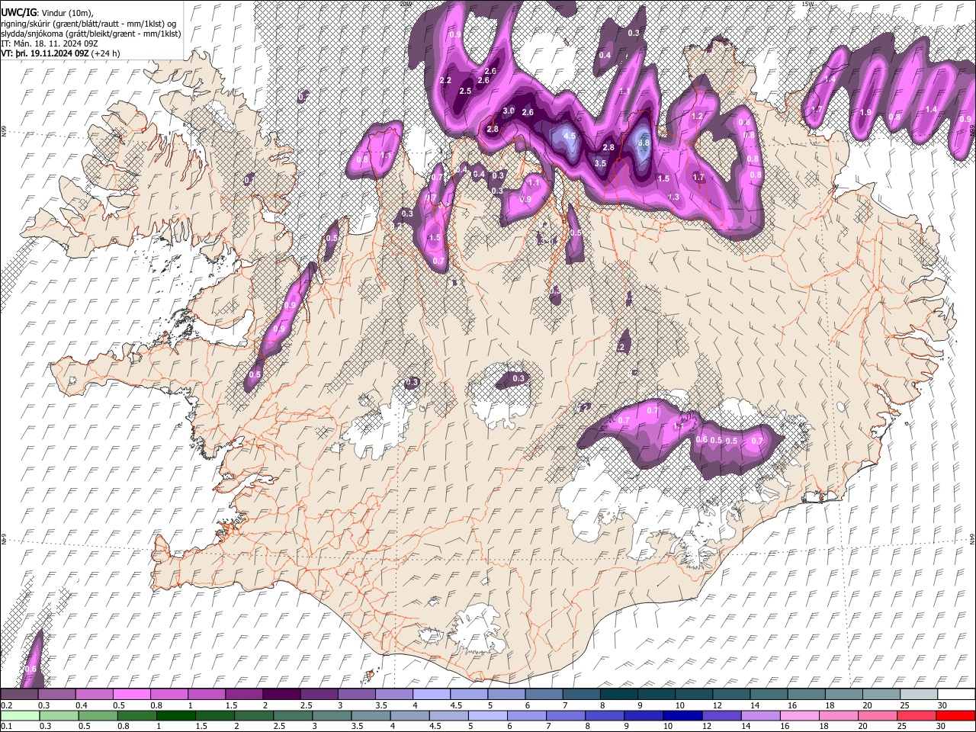Click the '3.5' precipitation value on the map
Viewport: 976px width, 732px height.
coord(600,163)
